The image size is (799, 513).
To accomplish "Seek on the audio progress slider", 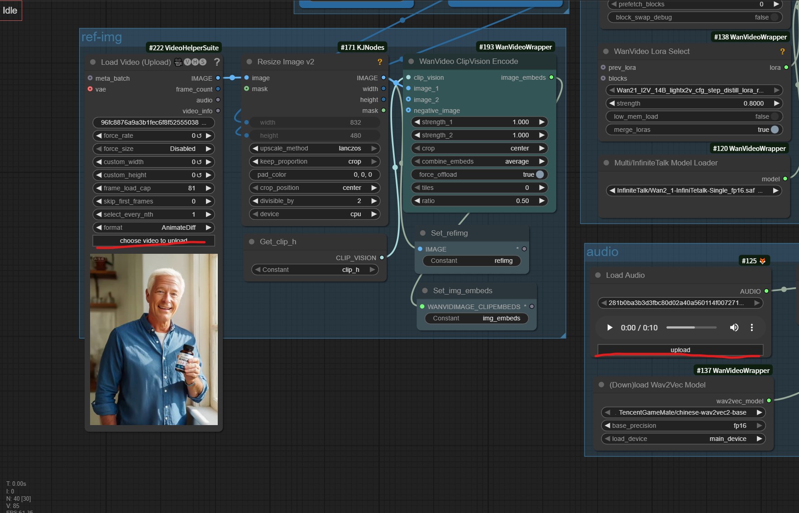I will coord(691,327).
